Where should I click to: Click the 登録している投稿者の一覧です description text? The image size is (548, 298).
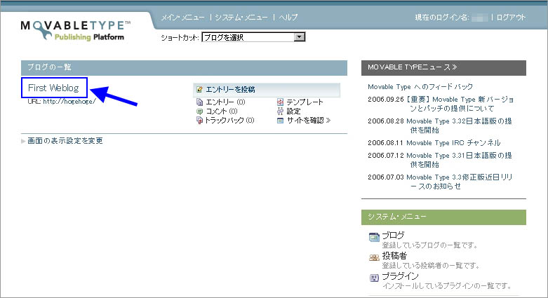click(x=431, y=266)
